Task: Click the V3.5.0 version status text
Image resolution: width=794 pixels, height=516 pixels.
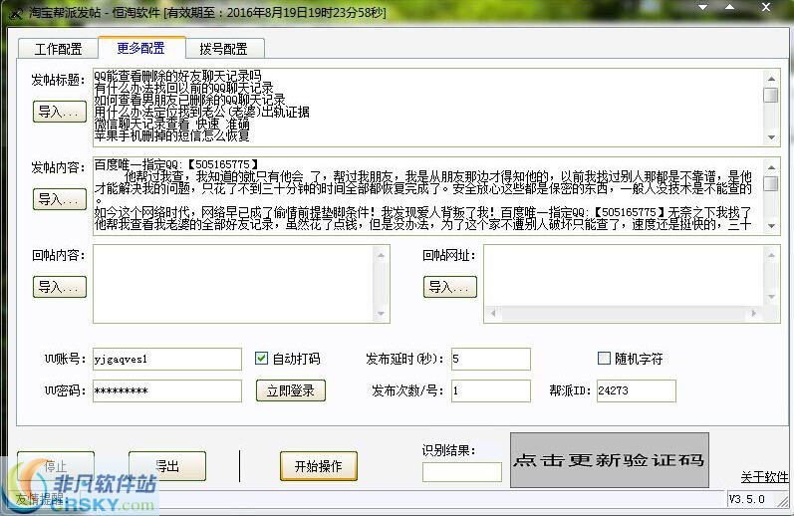Action: [x=747, y=499]
